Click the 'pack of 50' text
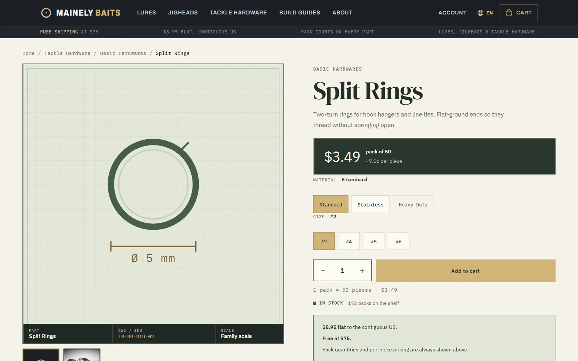Image resolution: width=578 pixels, height=361 pixels. (378, 152)
